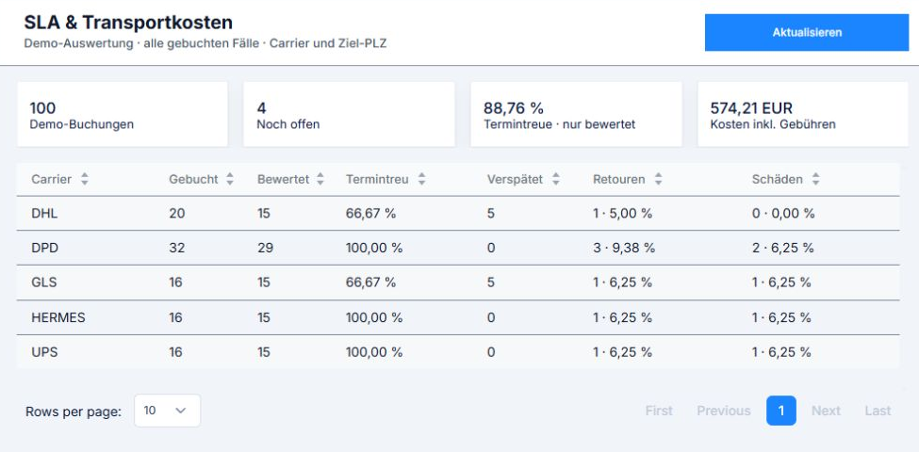Click DPD's Termintreu value 100,00 %
Screen dimensions: 919x452
tap(374, 248)
